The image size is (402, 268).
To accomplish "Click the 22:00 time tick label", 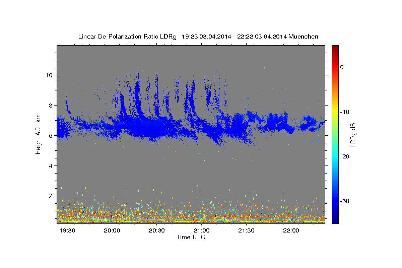I will (x=291, y=231).
